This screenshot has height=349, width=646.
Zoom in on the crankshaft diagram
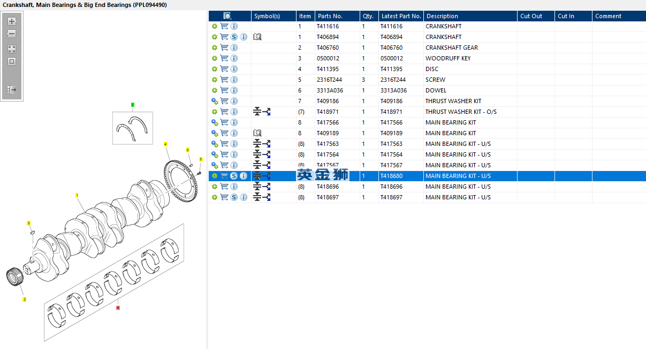12,21
